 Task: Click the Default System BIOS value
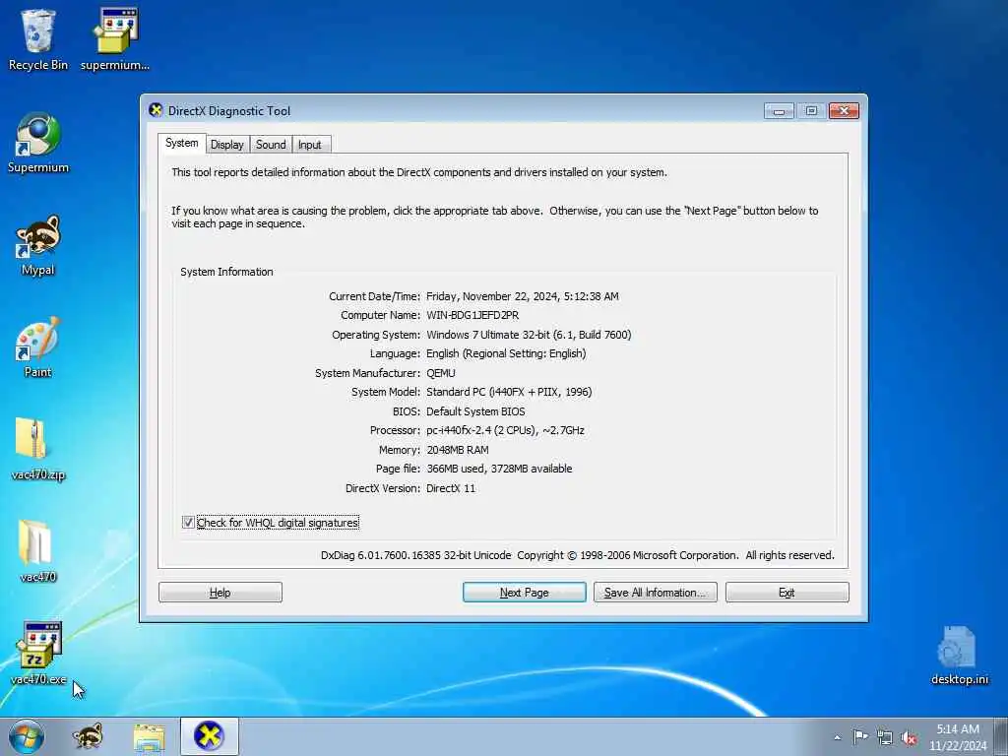coord(475,410)
